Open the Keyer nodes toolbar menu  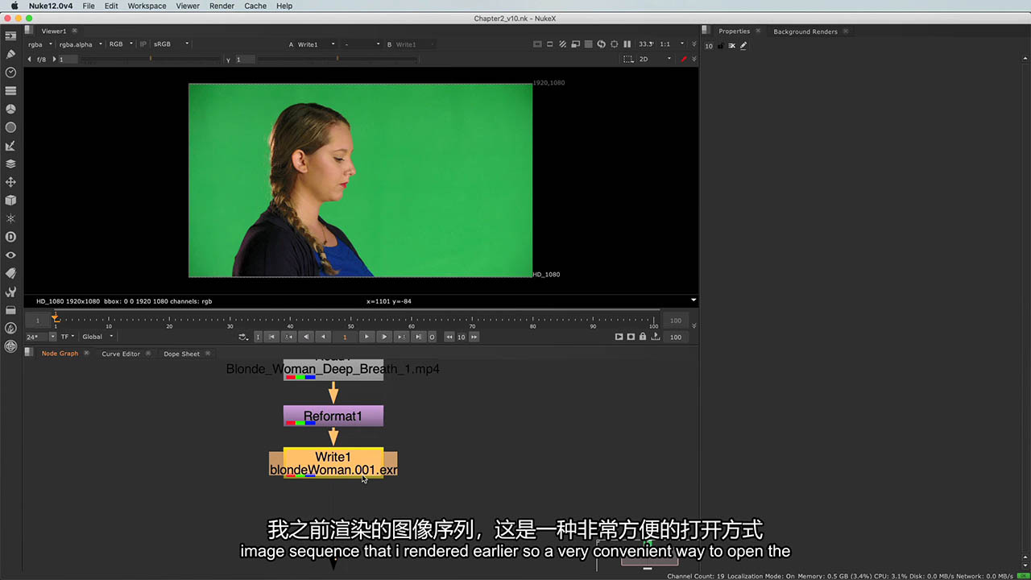click(10, 146)
